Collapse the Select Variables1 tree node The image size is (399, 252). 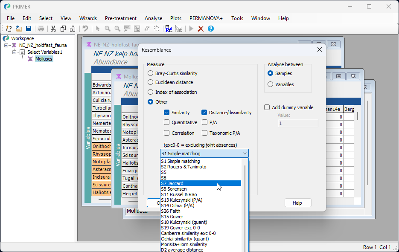coord(14,52)
